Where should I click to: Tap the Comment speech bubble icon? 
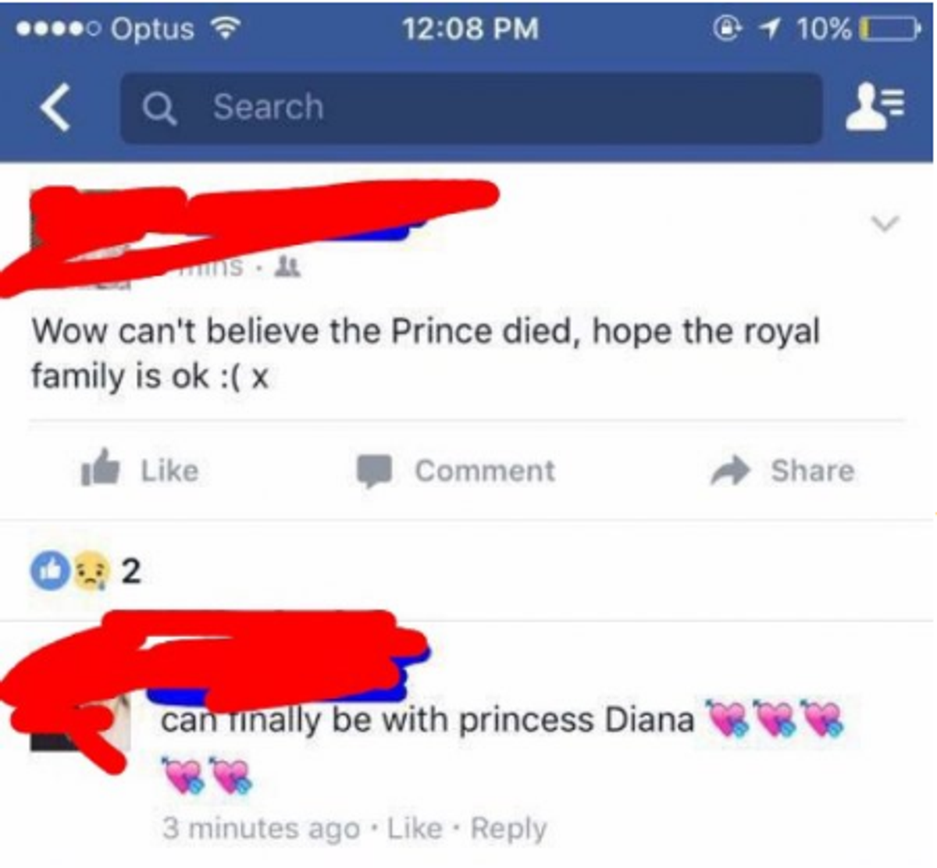[374, 471]
